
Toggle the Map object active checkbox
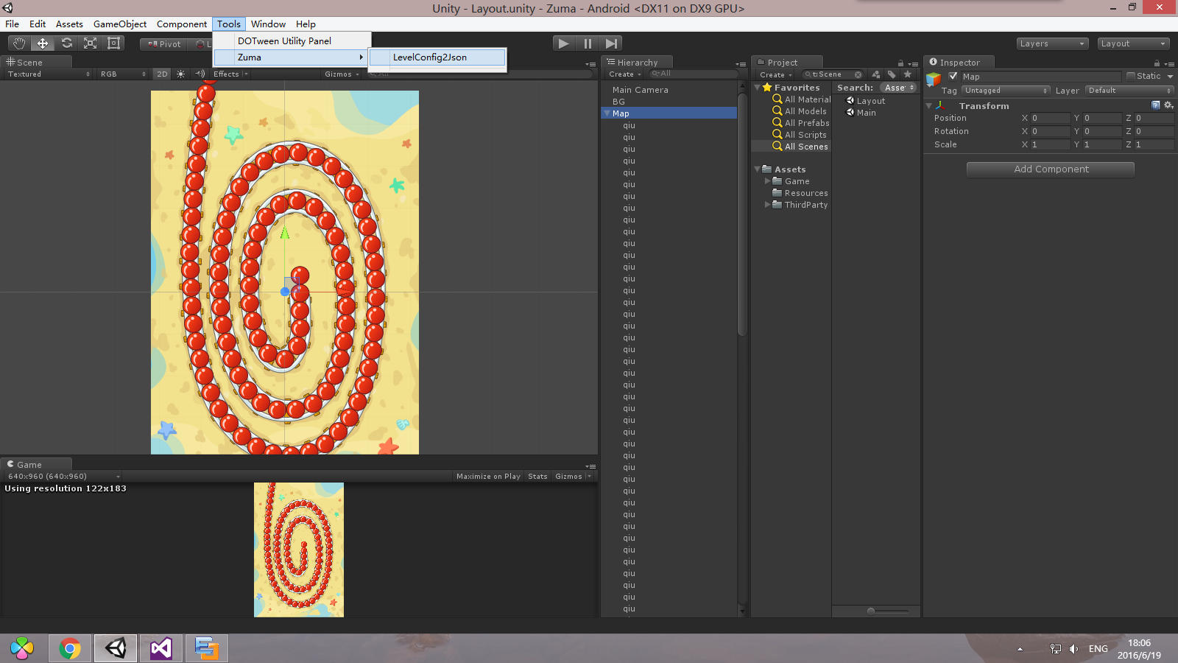(x=953, y=76)
